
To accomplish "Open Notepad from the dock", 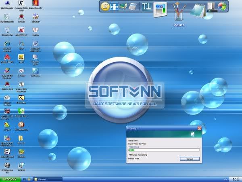I will [x=198, y=11].
